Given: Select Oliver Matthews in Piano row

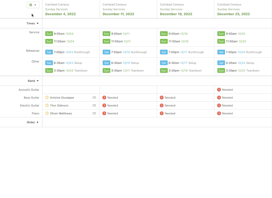Looking at the screenshot, I should (61, 113).
